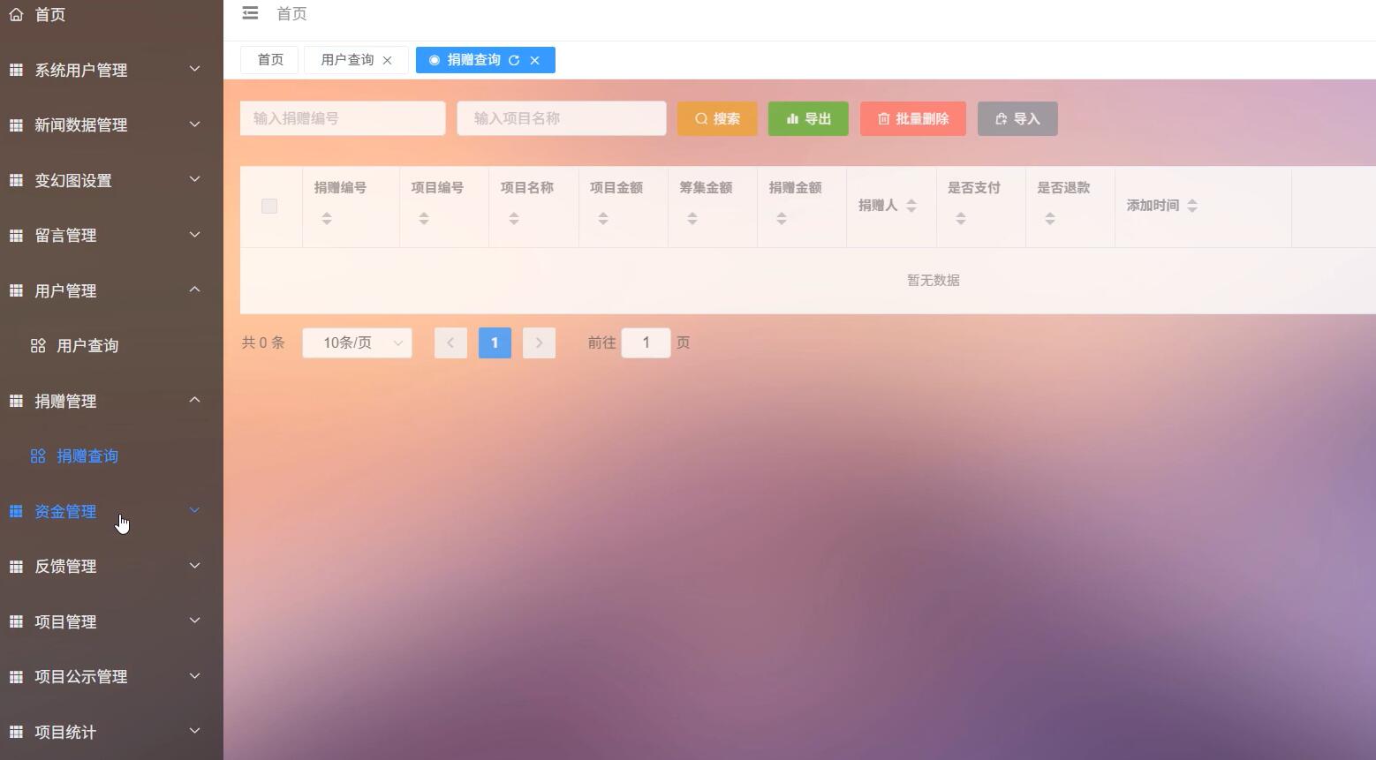Open 首页 in sidebar menu
Viewport: 1376px width, 760px height.
point(49,15)
